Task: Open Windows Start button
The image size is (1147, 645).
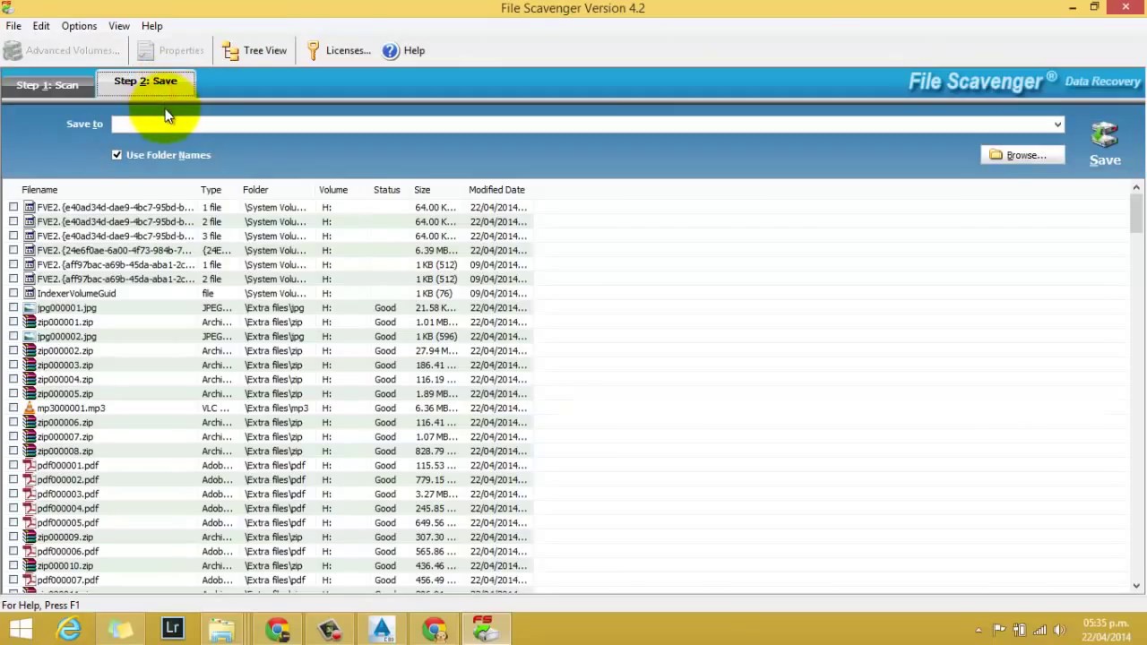Action: pos(22,630)
